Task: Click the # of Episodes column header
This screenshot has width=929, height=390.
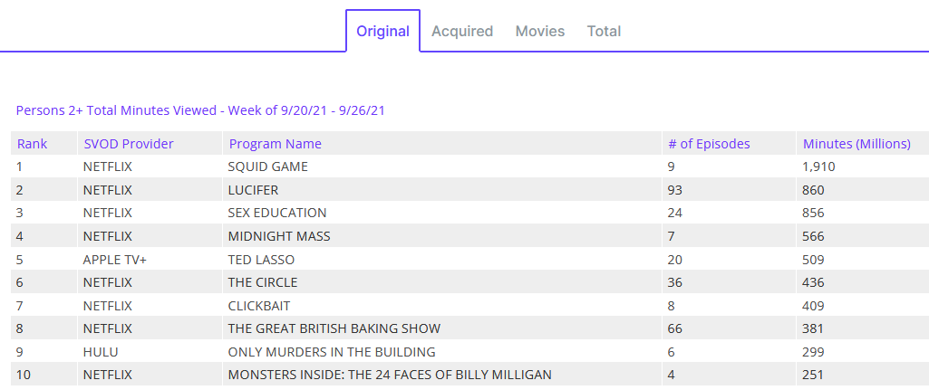Action: pos(709,144)
